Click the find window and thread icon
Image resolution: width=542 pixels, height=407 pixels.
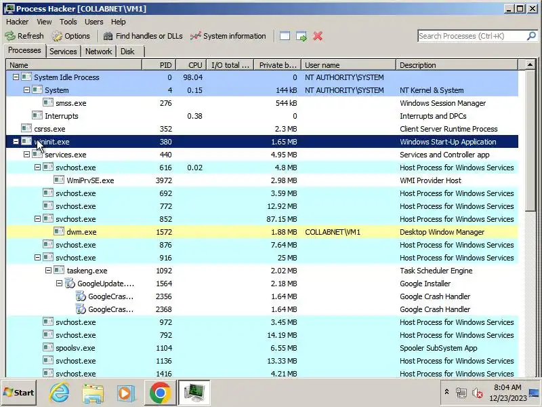coord(301,36)
